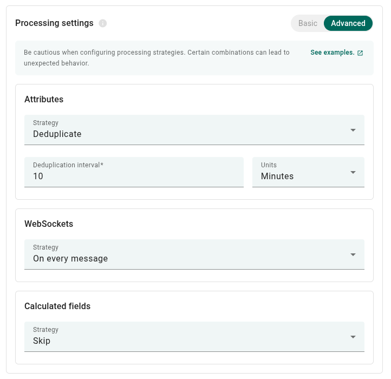Open the Deduplicate strategy dropdown for Attributes
This screenshot has width=391, height=379.
pyautogui.click(x=184, y=130)
